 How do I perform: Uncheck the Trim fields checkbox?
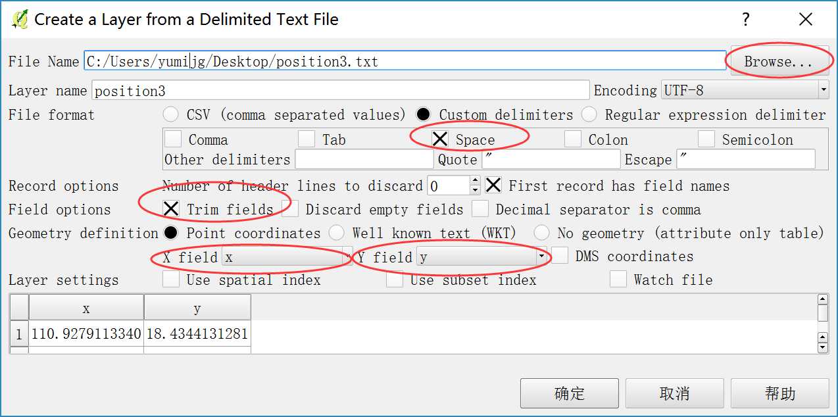click(x=171, y=209)
